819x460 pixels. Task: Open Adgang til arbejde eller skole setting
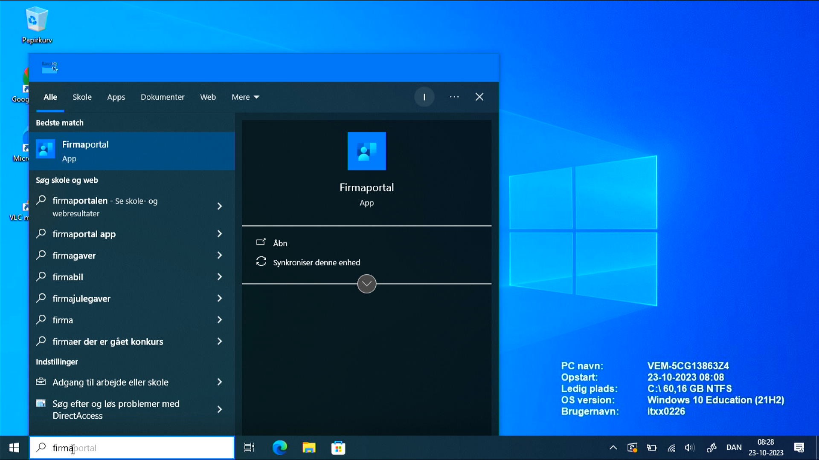110,382
